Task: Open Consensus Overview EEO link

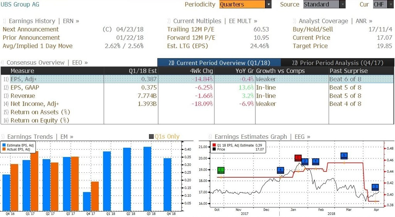Action: coord(47,63)
